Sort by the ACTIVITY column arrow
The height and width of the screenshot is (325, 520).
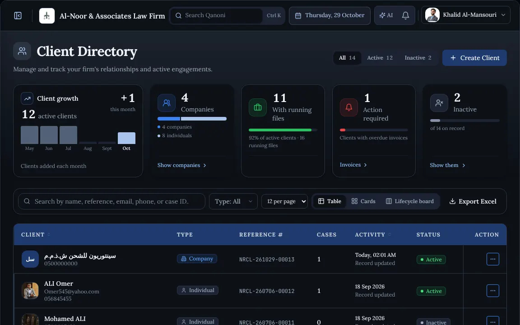(x=390, y=234)
